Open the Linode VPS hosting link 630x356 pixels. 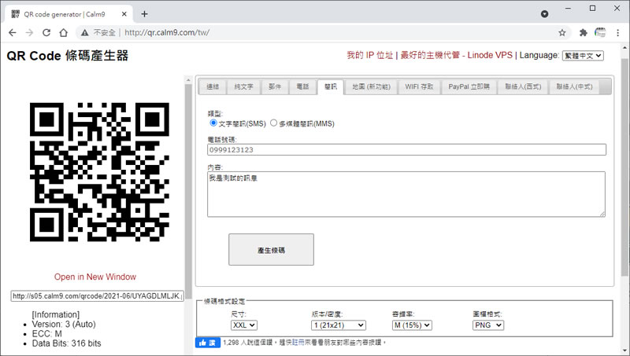pos(457,55)
